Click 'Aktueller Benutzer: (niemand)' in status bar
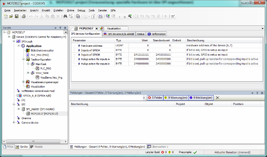 232,152
